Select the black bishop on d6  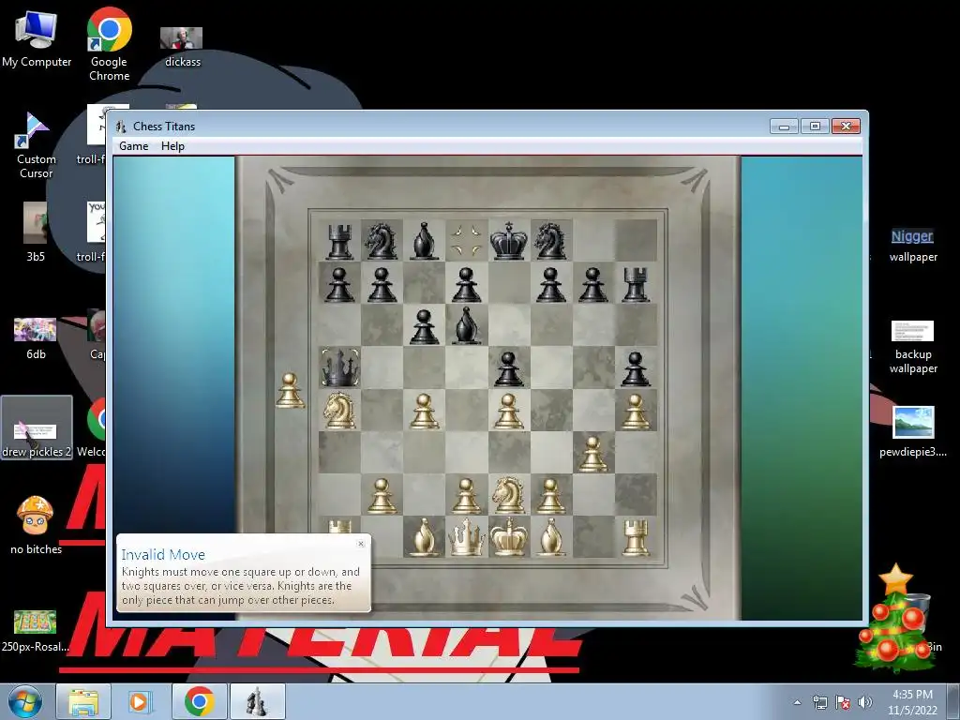467,325
